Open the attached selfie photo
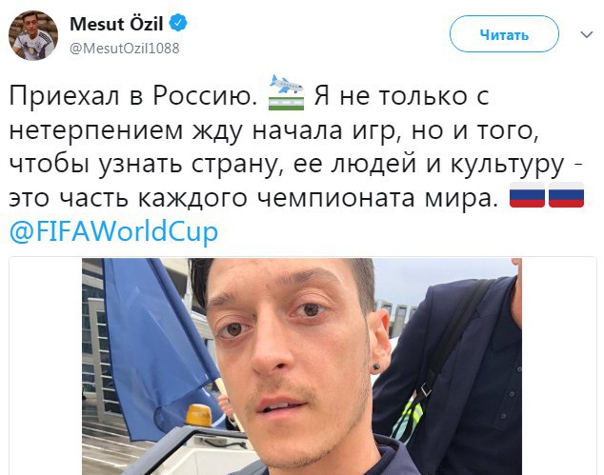604x475 pixels. coord(302,366)
